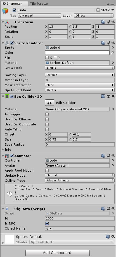Open the Box Collider 2D gear menu
The width and height of the screenshot is (116, 257).
click(113, 96)
